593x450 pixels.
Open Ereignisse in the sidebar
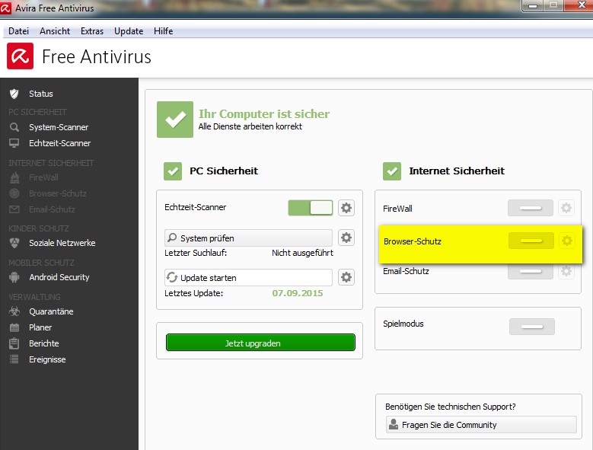click(47, 359)
